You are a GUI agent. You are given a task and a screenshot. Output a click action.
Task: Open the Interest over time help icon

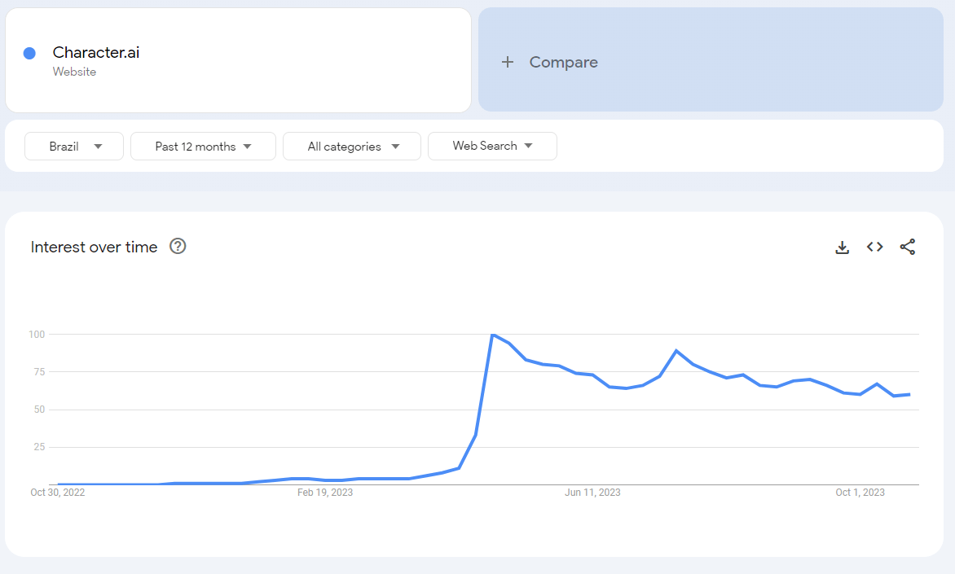(x=178, y=247)
